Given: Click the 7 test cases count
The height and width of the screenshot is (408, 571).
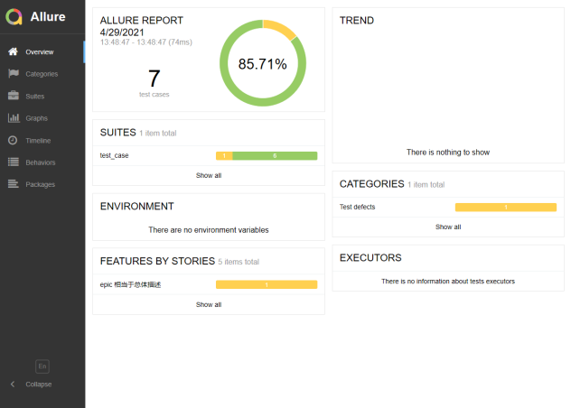Looking at the screenshot, I should click(x=154, y=83).
